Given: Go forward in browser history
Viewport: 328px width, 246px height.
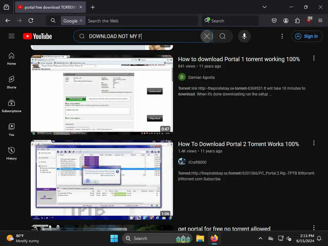Looking at the screenshot, I should pyautogui.click(x=19, y=20).
